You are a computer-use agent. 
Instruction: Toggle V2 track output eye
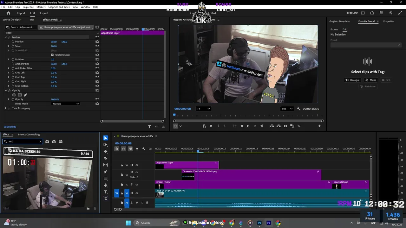(x=137, y=185)
